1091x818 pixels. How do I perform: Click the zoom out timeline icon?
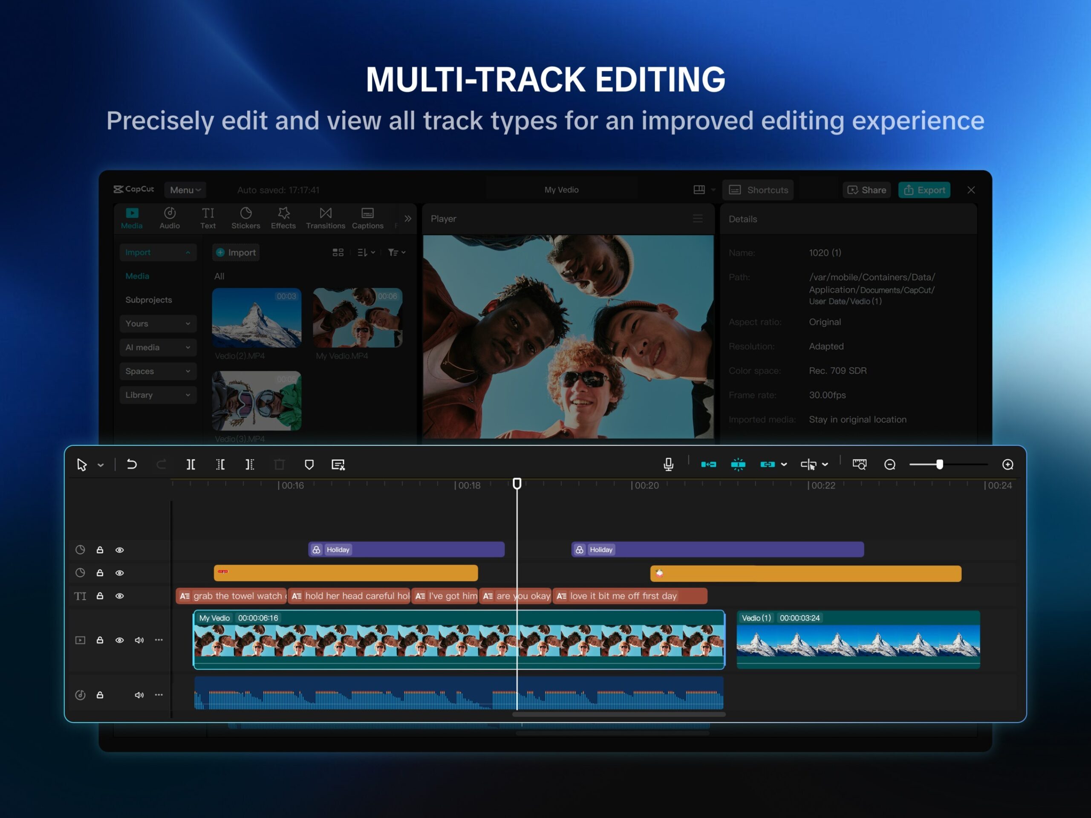(x=890, y=464)
